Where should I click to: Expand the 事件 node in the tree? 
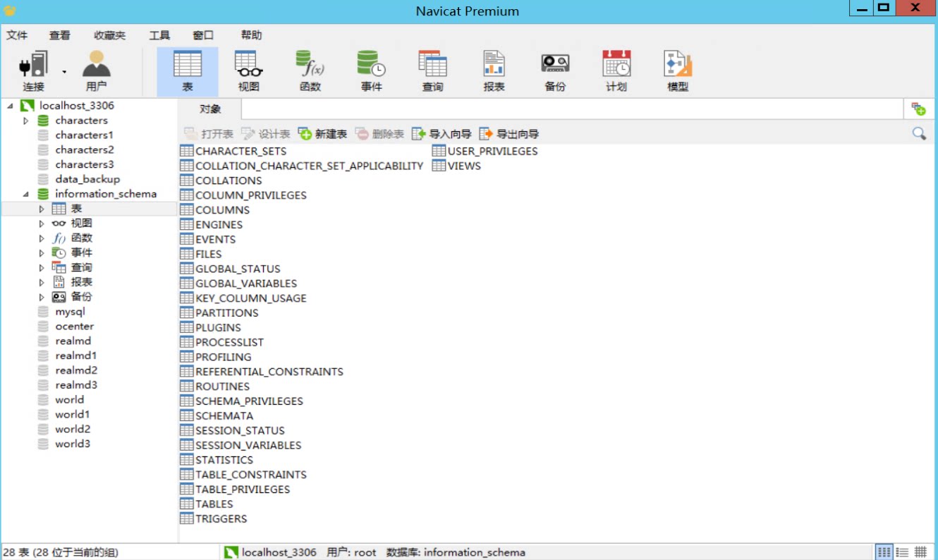click(42, 252)
